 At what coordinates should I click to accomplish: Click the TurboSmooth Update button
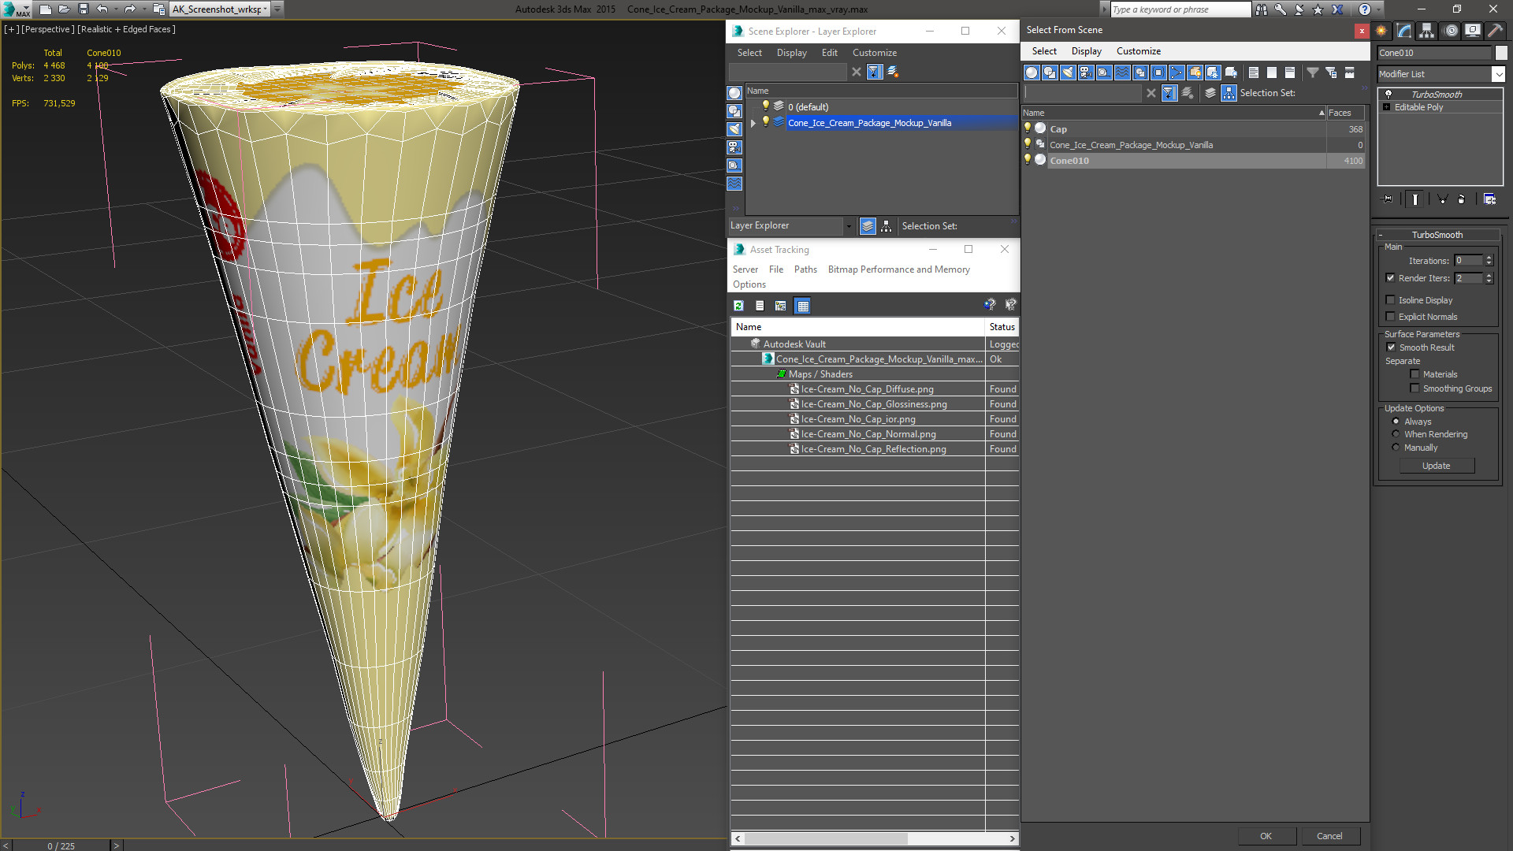[x=1436, y=466]
